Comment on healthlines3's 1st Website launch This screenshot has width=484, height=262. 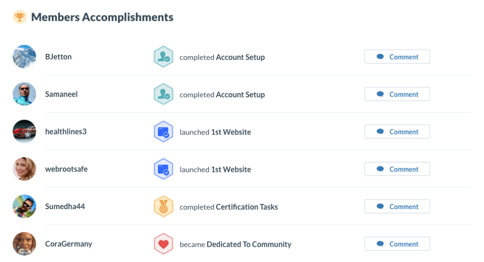[x=397, y=132]
